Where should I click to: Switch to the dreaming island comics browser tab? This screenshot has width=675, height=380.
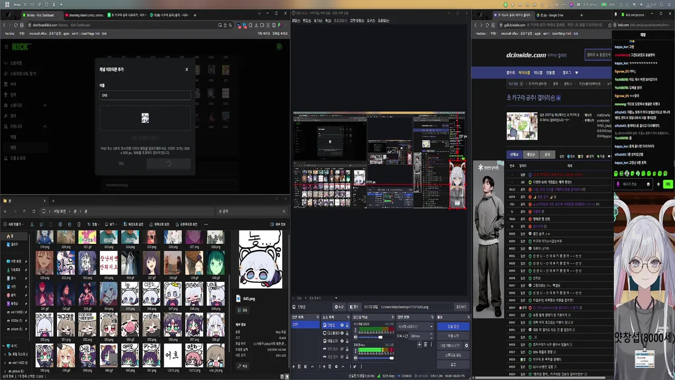[x=84, y=15]
